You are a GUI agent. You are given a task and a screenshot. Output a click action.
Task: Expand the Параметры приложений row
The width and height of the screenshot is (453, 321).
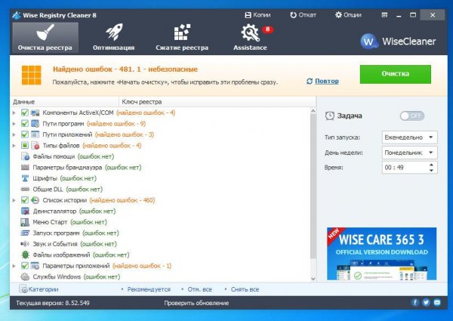pyautogui.click(x=14, y=266)
